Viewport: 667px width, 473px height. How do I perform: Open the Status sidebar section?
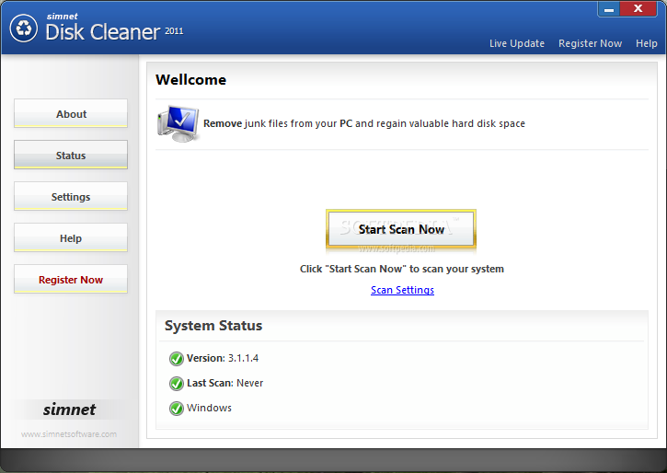[71, 155]
